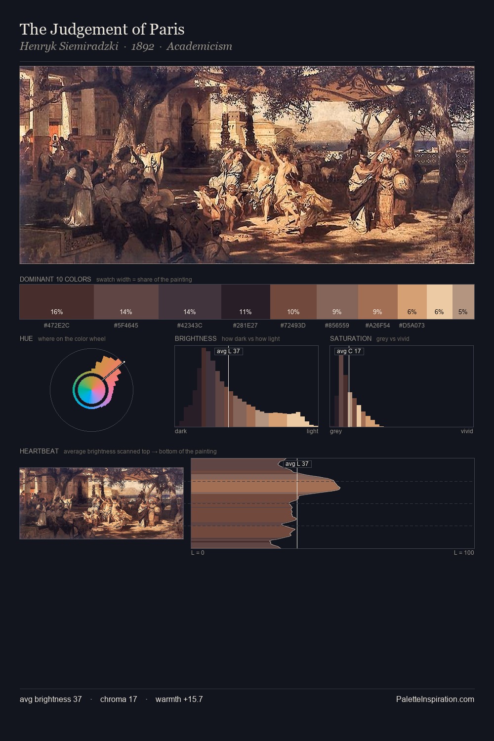The height and width of the screenshot is (741, 494).
Task: Click the second 6% pale cream swatch
Action: click(440, 302)
